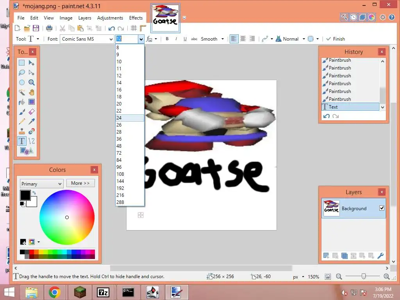Select the Move Selected Pixels tool

[32, 63]
